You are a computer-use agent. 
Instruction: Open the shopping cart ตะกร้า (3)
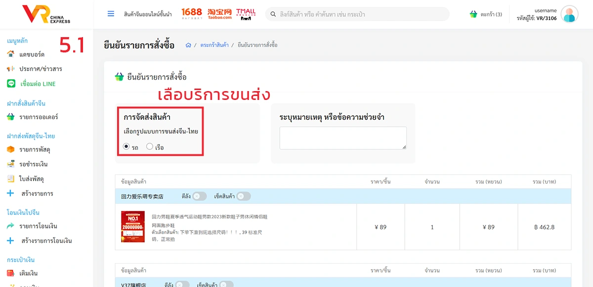pos(486,14)
